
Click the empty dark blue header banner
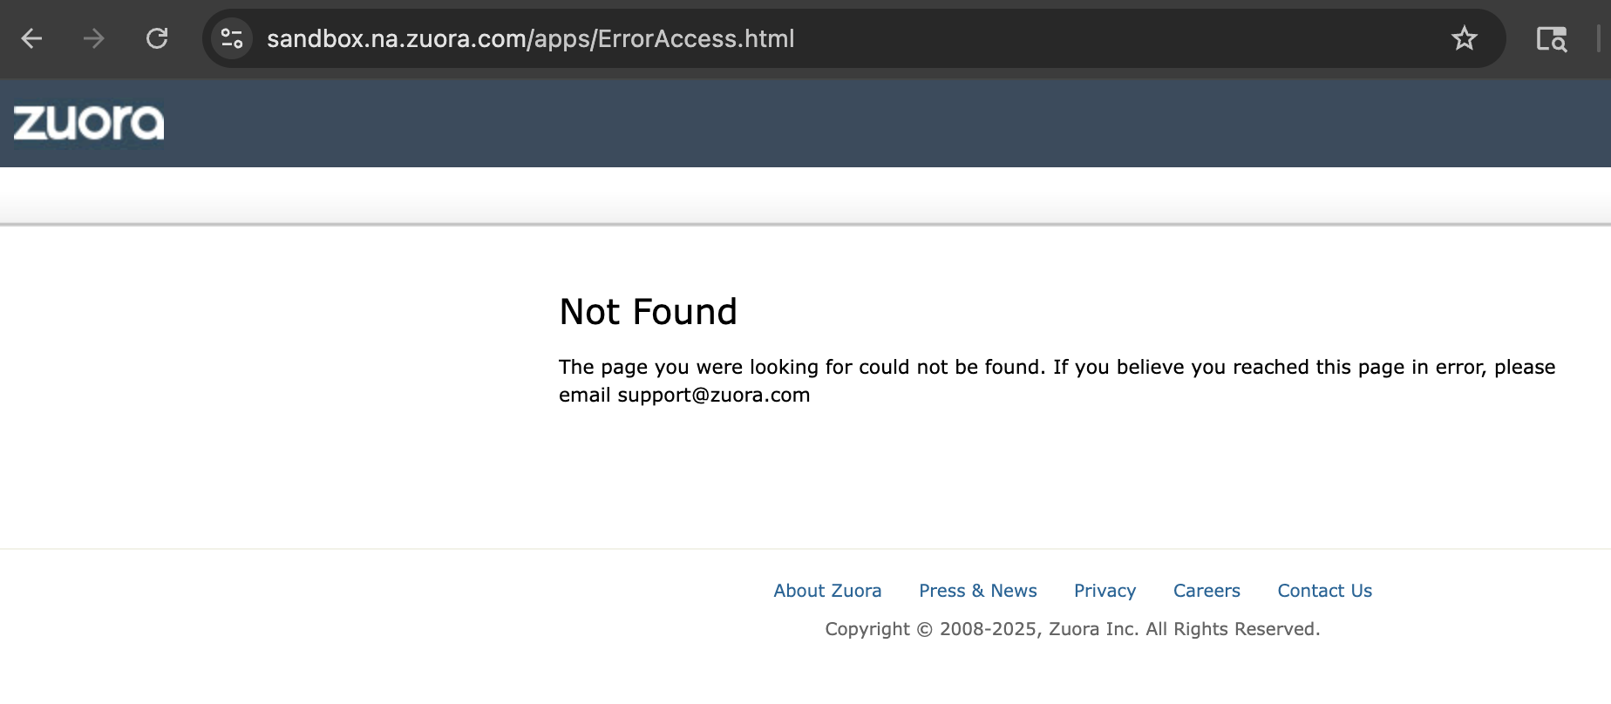872,123
